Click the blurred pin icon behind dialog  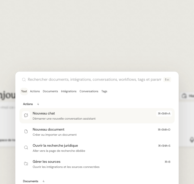point(192,140)
